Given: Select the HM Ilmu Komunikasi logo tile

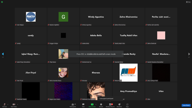Looking at the screenshot, I should pyautogui.click(x=128, y=73).
